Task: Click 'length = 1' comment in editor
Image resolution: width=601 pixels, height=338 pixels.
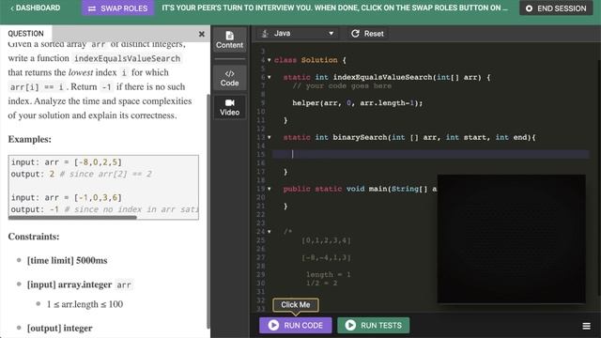Action: pos(328,274)
